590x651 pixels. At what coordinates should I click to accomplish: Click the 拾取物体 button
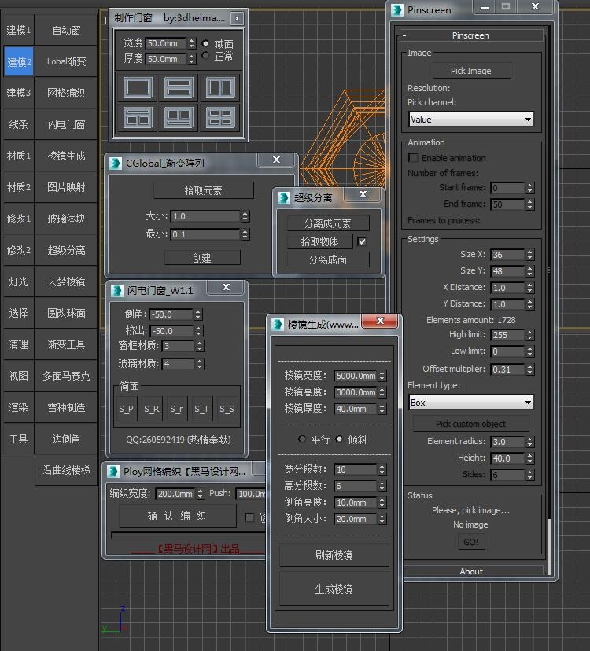319,241
